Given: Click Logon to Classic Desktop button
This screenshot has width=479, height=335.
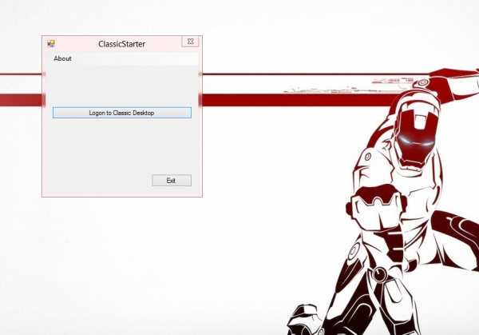Looking at the screenshot, I should tap(122, 113).
